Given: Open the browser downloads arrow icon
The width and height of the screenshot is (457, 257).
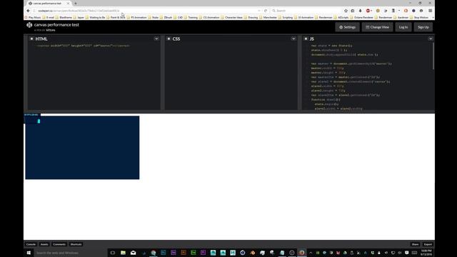Looking at the screenshot, I should point(360,11).
